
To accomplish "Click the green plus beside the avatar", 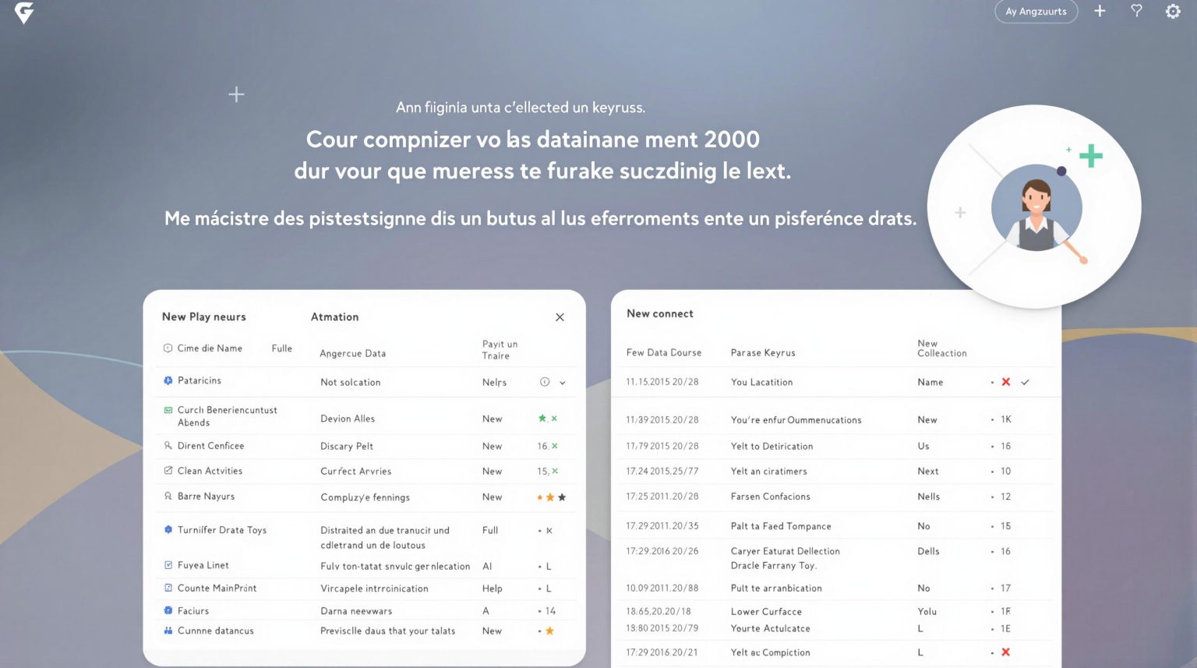I will pos(1091,156).
